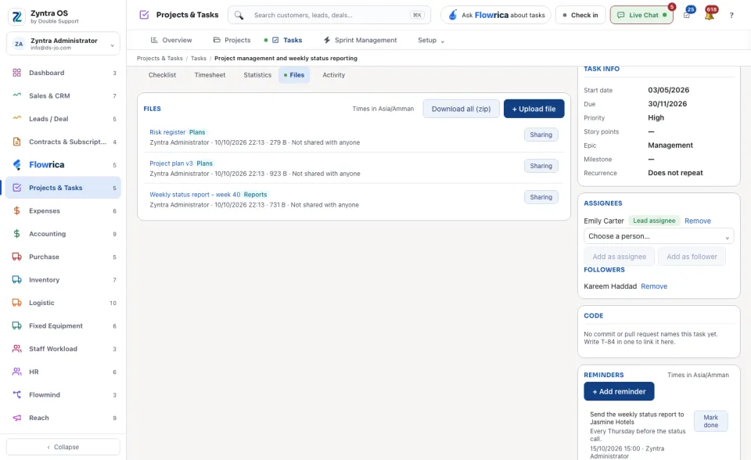Click Add as assignee button
Image resolution: width=751 pixels, height=460 pixels.
click(620, 257)
